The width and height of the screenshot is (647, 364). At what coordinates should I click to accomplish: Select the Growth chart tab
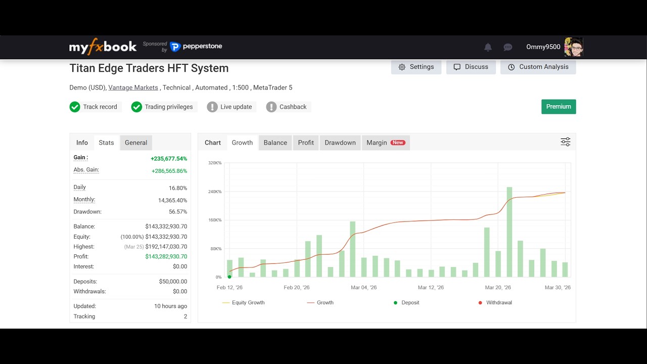tap(242, 143)
